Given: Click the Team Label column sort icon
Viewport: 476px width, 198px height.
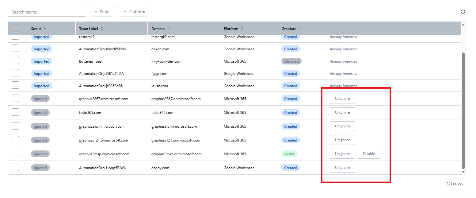Looking at the screenshot, I should pyautogui.click(x=102, y=29).
